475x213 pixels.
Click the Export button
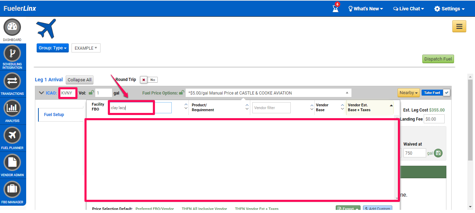click(348, 209)
